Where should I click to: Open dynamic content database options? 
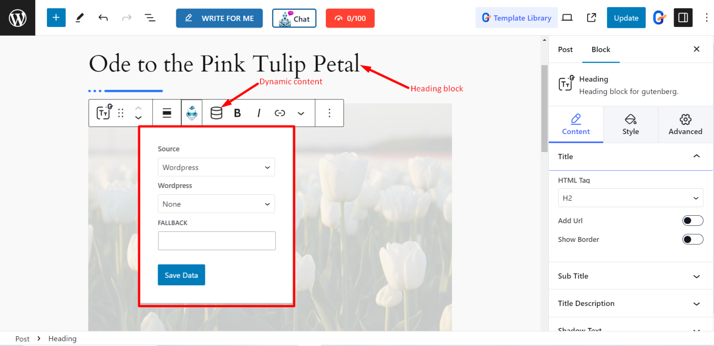click(215, 113)
